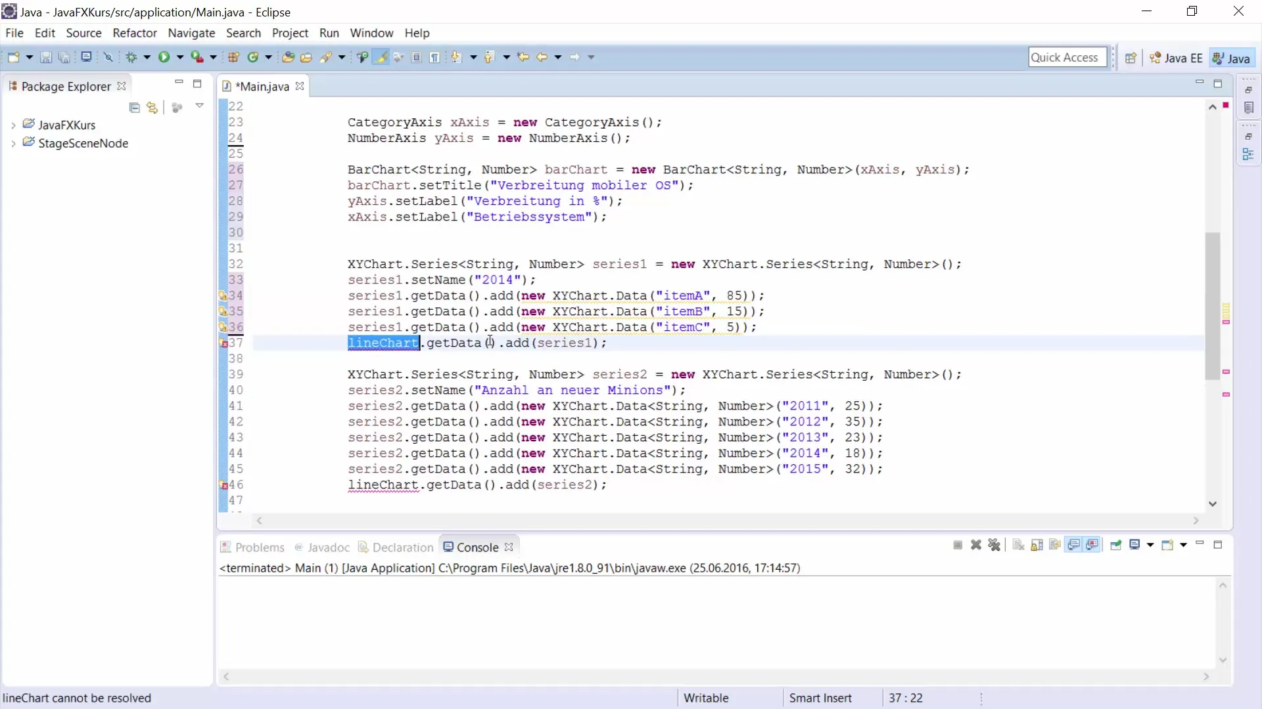Click Collapse All in Package Explorer
The image size is (1262, 709).
coord(135,108)
